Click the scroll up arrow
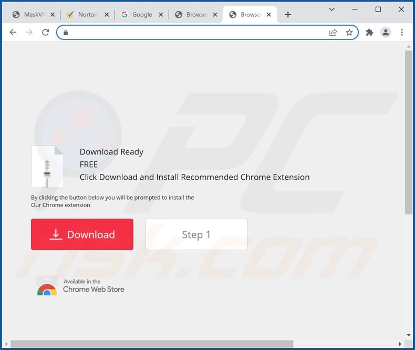Screen dimensions: 415x350 [409, 47]
